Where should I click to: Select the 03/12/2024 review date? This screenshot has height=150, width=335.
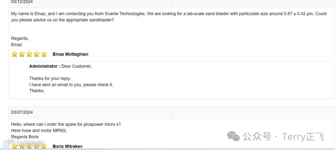click(x=22, y=2)
